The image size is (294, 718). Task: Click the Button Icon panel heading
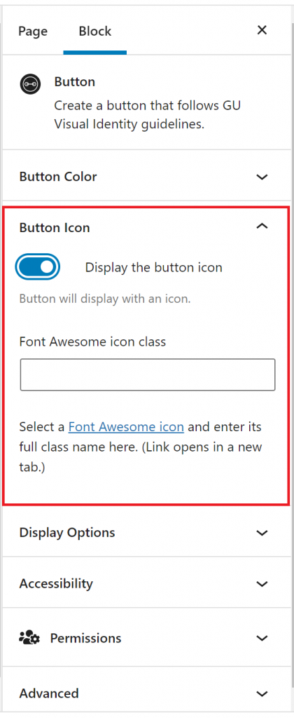pyautogui.click(x=55, y=228)
